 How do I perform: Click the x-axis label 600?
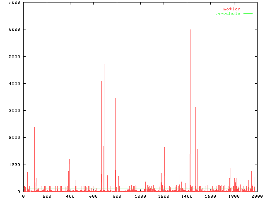click(x=93, y=196)
